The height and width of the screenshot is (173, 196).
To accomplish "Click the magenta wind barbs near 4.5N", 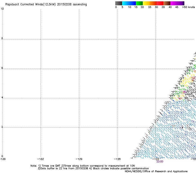I will click(x=185, y=92).
